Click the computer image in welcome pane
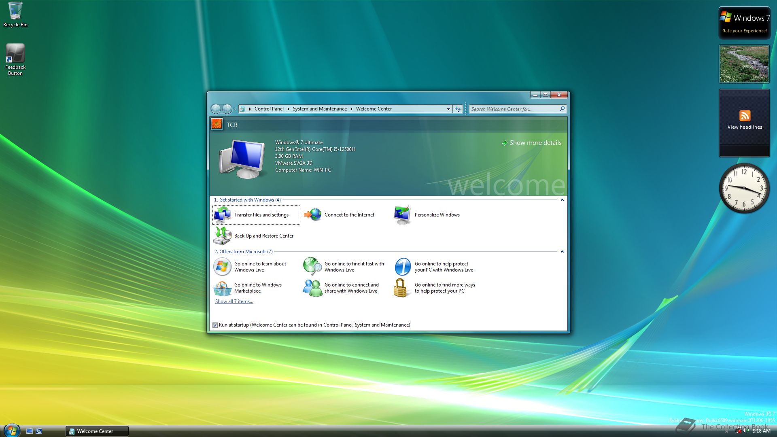The width and height of the screenshot is (777, 437). (x=243, y=159)
